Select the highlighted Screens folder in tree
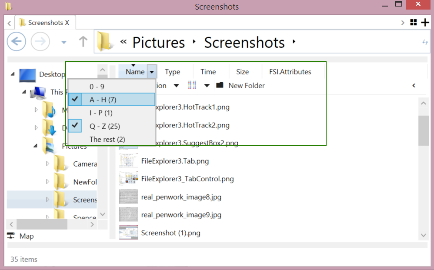This screenshot has height=270, width=434. click(85, 200)
